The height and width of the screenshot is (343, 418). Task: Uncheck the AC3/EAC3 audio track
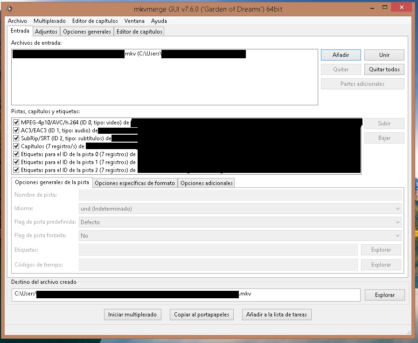coord(16,130)
